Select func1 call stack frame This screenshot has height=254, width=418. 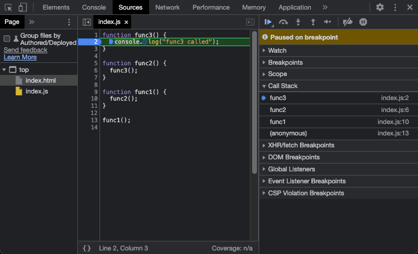338,122
